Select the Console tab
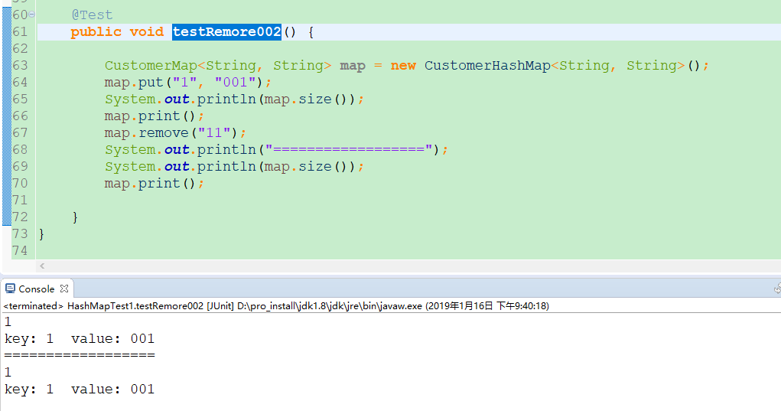The image size is (781, 411). point(37,289)
